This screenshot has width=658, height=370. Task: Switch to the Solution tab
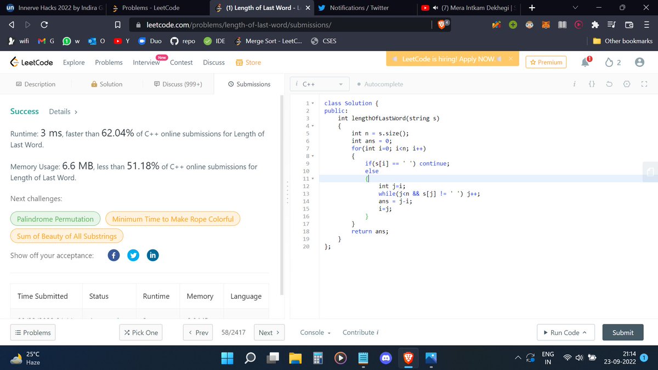107,84
